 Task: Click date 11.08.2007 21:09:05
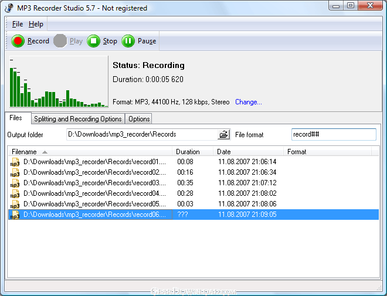(247, 215)
